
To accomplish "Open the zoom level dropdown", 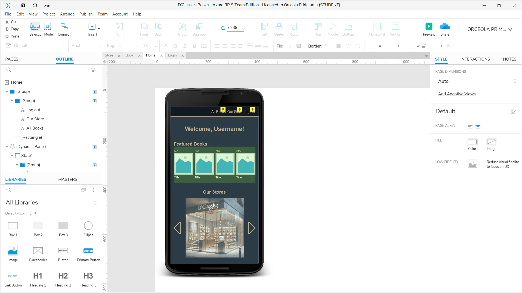I will coord(243,28).
